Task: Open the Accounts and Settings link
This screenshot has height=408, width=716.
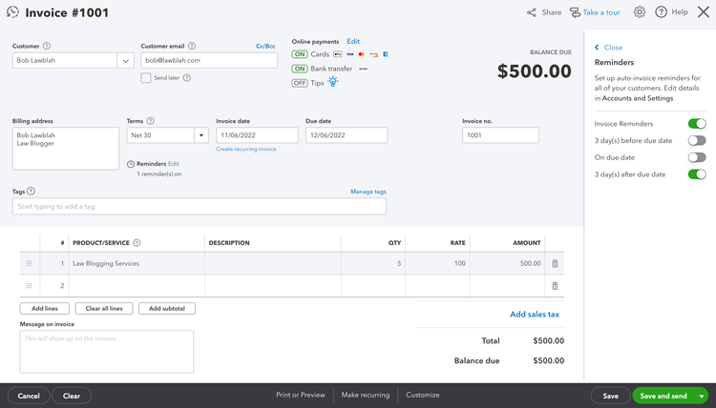Action: pos(638,98)
